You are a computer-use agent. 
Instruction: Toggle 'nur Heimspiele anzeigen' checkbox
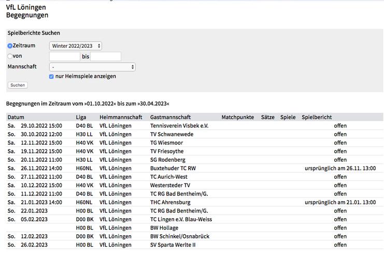51,77
